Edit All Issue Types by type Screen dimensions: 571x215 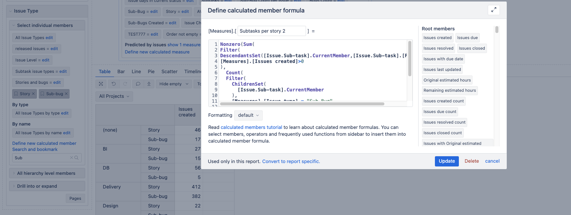tap(65, 113)
